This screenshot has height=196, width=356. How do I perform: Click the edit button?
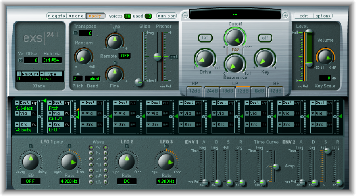(x=303, y=16)
